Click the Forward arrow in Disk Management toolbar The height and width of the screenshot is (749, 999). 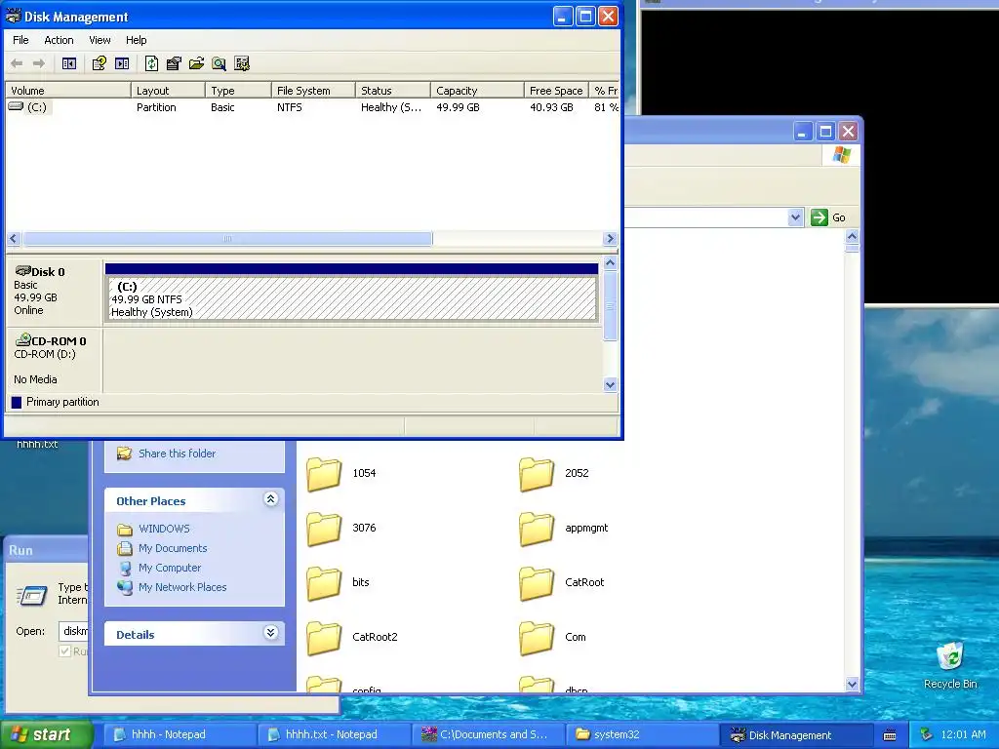(39, 63)
